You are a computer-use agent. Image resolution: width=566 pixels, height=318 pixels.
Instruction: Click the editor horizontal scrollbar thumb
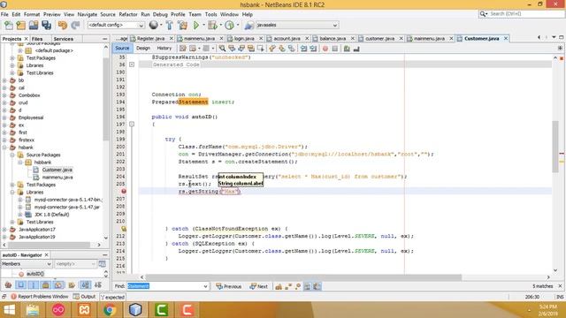303,277
